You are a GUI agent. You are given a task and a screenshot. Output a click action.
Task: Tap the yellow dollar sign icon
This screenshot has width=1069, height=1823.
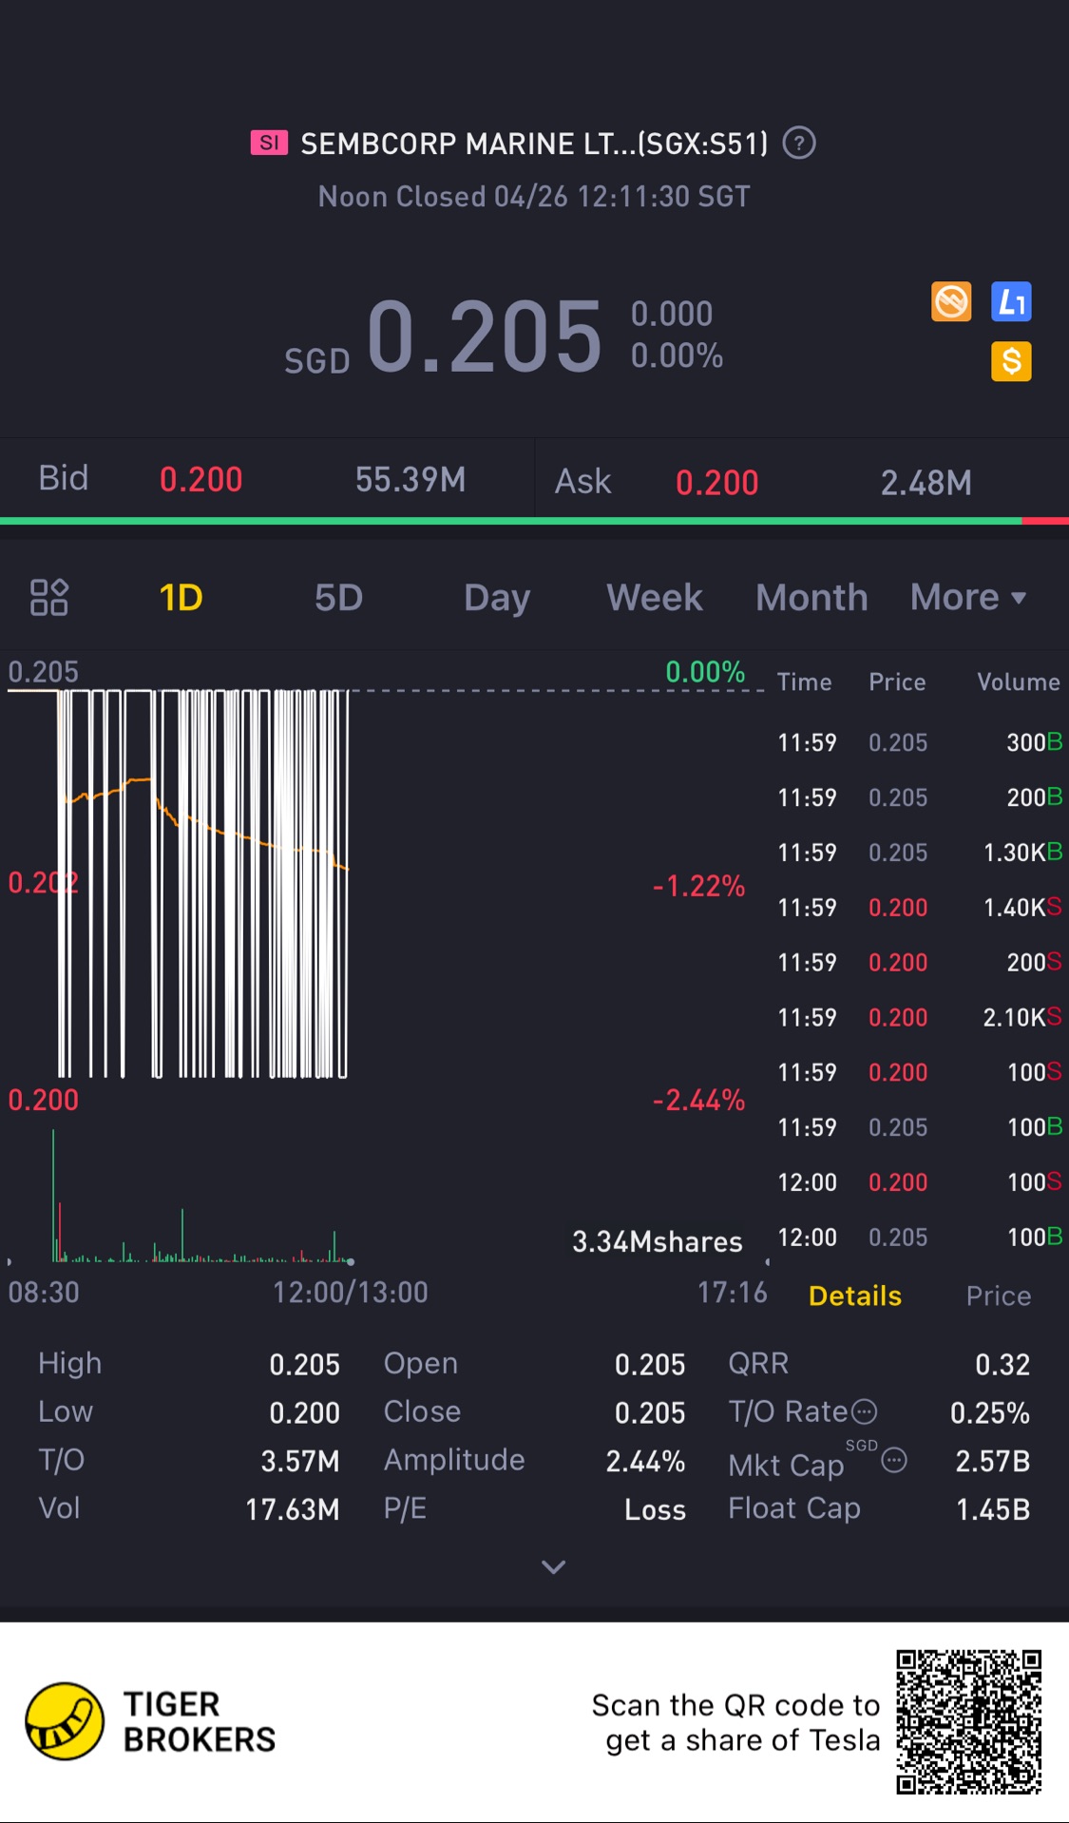click(1011, 361)
